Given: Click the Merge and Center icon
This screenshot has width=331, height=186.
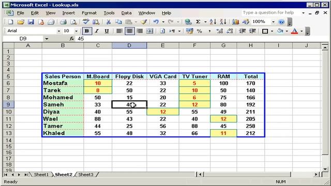Looking at the screenshot, I should [149, 31].
